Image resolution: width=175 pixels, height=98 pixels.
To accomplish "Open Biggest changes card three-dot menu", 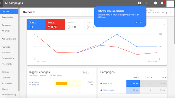I will tap(93, 72).
